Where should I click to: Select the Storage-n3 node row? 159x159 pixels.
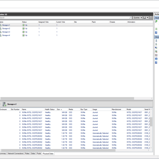pyautogui.click(x=76, y=32)
